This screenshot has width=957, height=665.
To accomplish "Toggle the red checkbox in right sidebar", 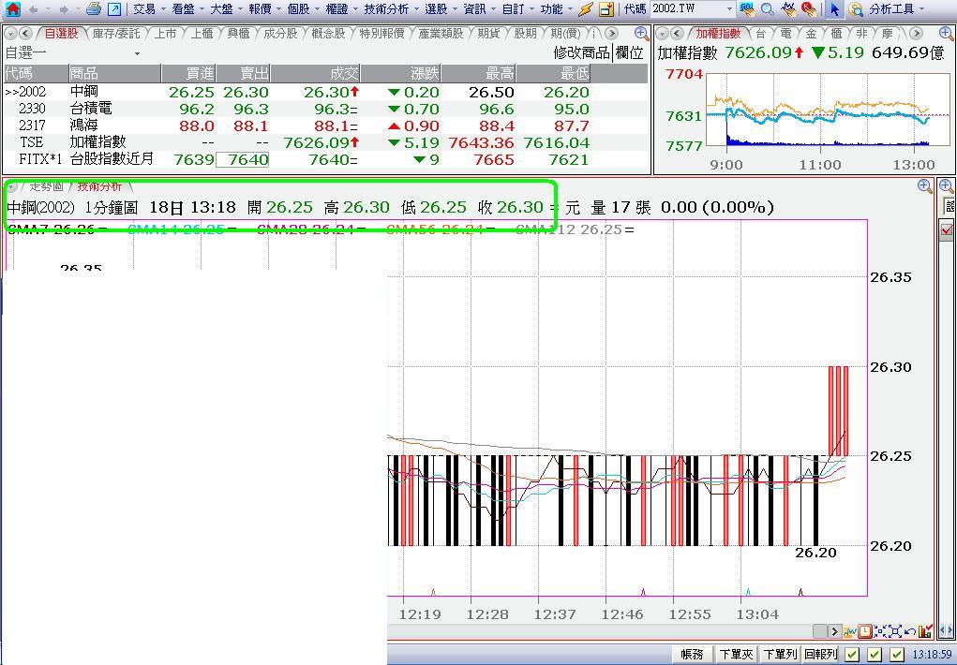I will pos(948,230).
